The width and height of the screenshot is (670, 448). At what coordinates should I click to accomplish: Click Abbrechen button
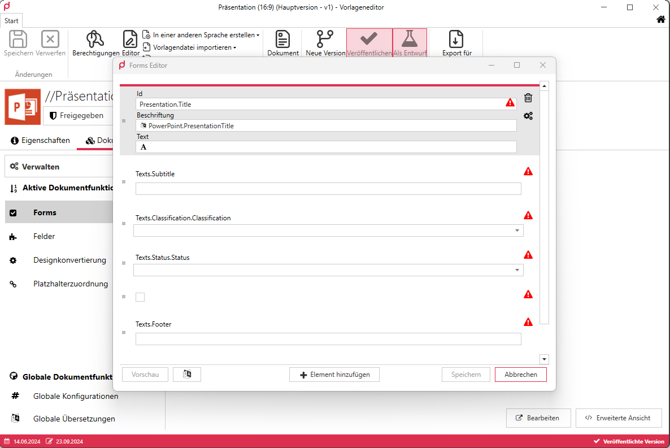click(x=520, y=375)
